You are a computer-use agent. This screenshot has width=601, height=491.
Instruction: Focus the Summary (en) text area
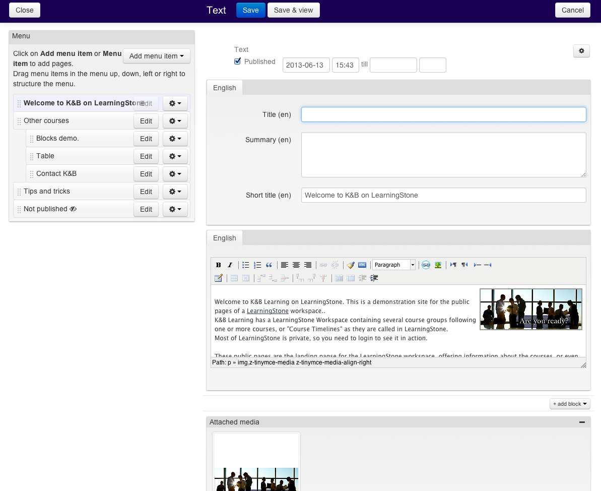tap(443, 155)
